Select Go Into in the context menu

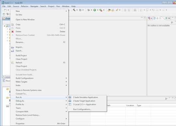tap(39, 15)
